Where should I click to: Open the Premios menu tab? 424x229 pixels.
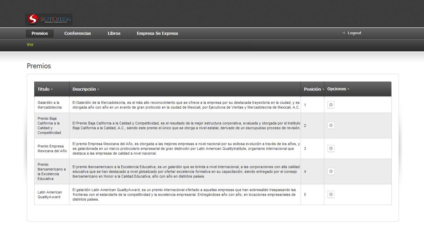40,33
